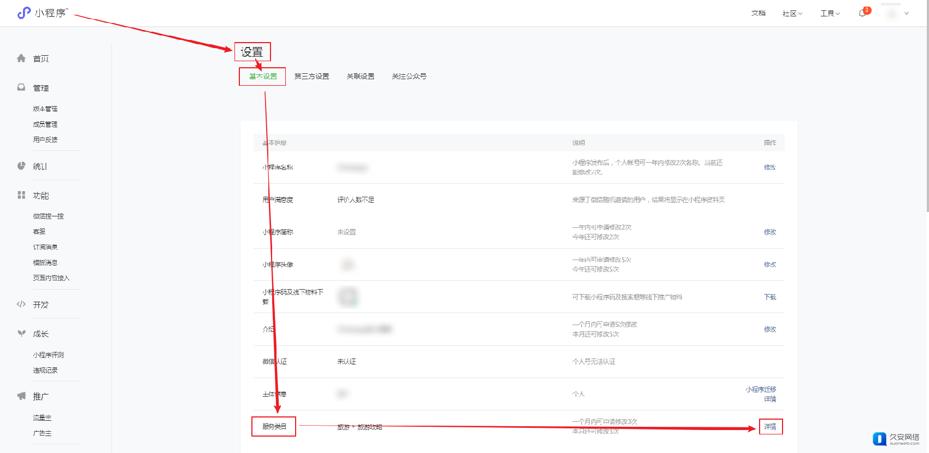The width and height of the screenshot is (929, 453).
Task: Switch to the 第三方设置 tab
Action: click(x=311, y=77)
